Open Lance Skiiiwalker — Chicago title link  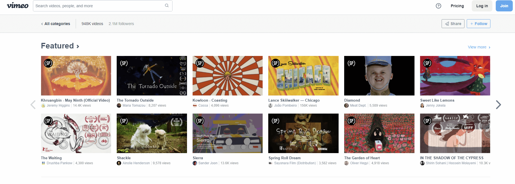point(294,100)
